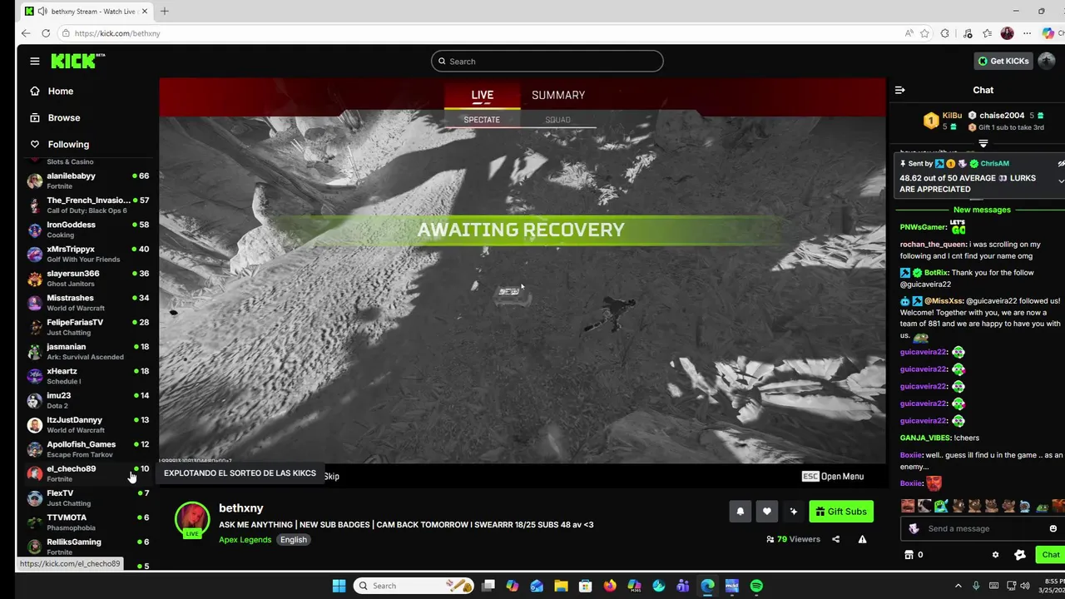Open xHeartz channel in sidebar
Viewport: 1065px width, 599px height.
point(87,376)
